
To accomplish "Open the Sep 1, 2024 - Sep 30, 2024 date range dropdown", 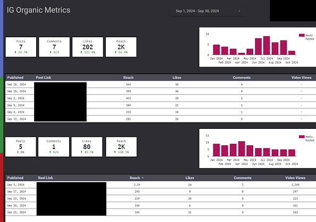I will 208,11.
